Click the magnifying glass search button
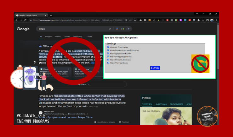Image resolution: width=233 pixels, height=137 pixels. (128, 29)
